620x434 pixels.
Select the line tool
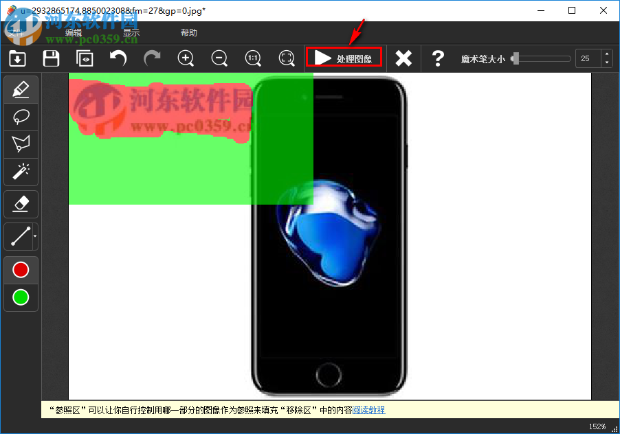tap(18, 236)
